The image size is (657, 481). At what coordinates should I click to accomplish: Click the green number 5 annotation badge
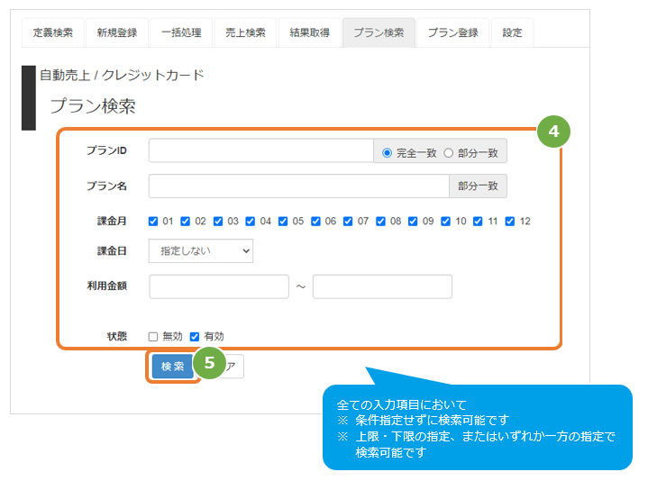(x=209, y=362)
